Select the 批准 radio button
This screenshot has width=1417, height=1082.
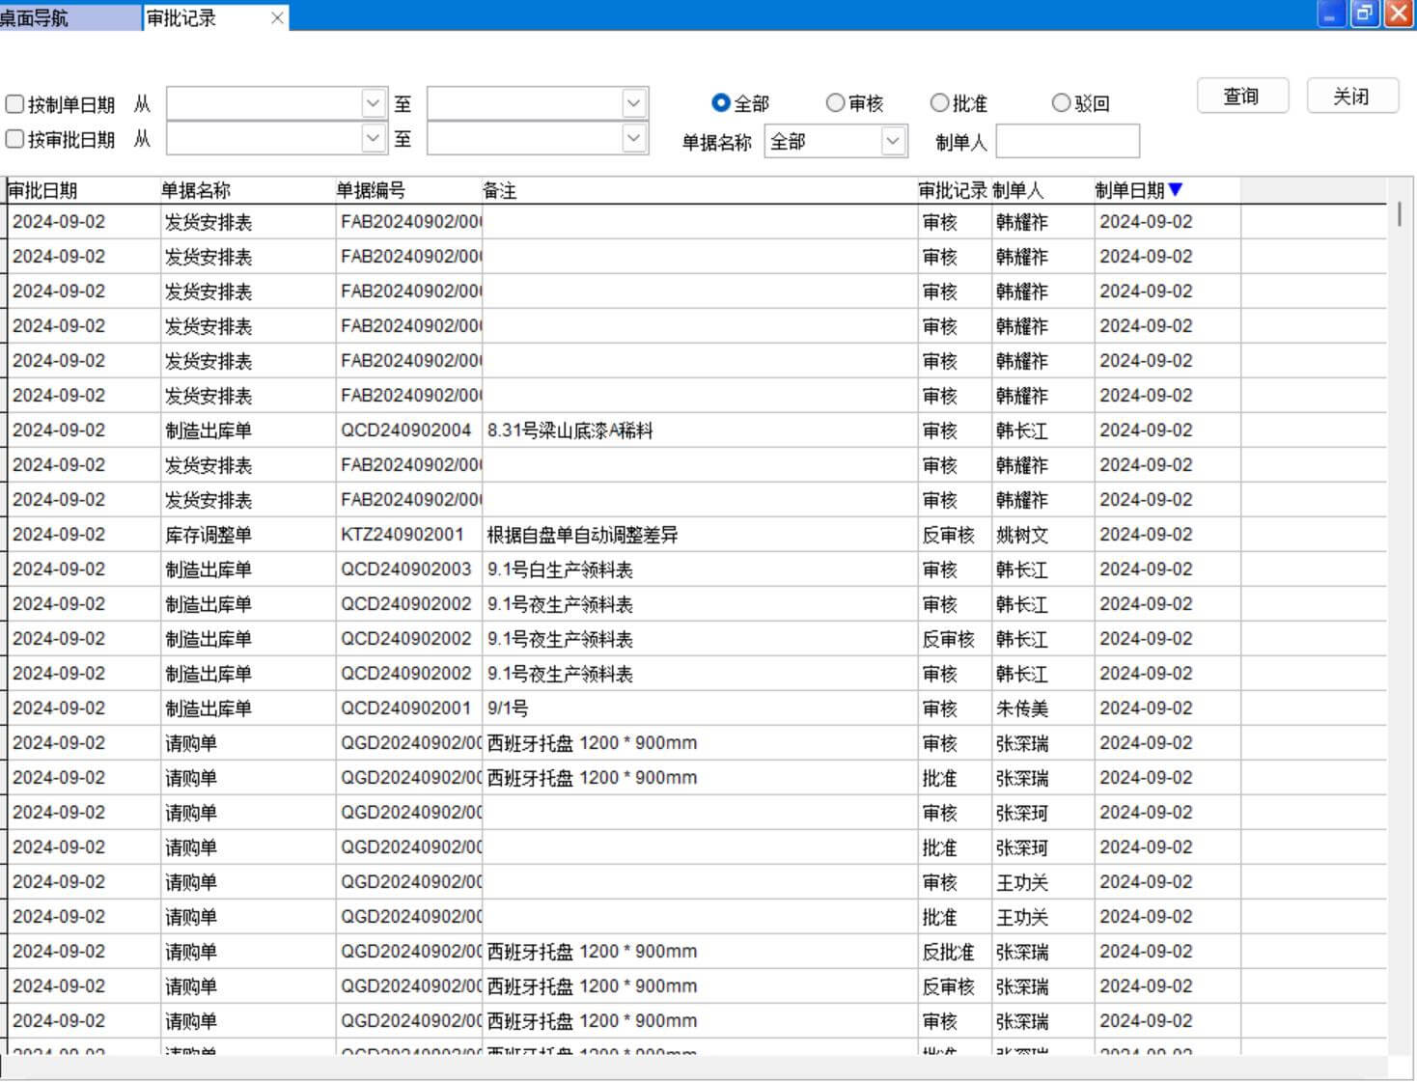click(939, 103)
